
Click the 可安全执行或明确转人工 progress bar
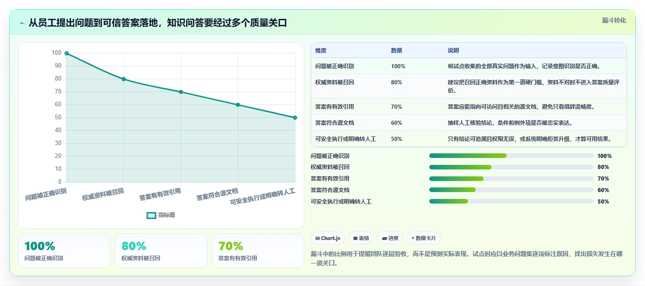click(511, 201)
